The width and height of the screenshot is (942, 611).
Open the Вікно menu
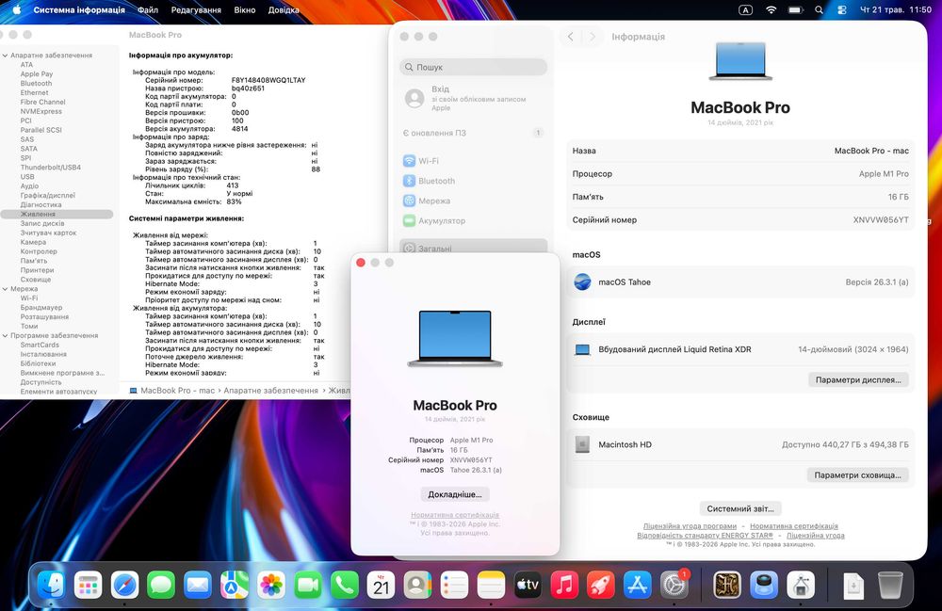[245, 9]
